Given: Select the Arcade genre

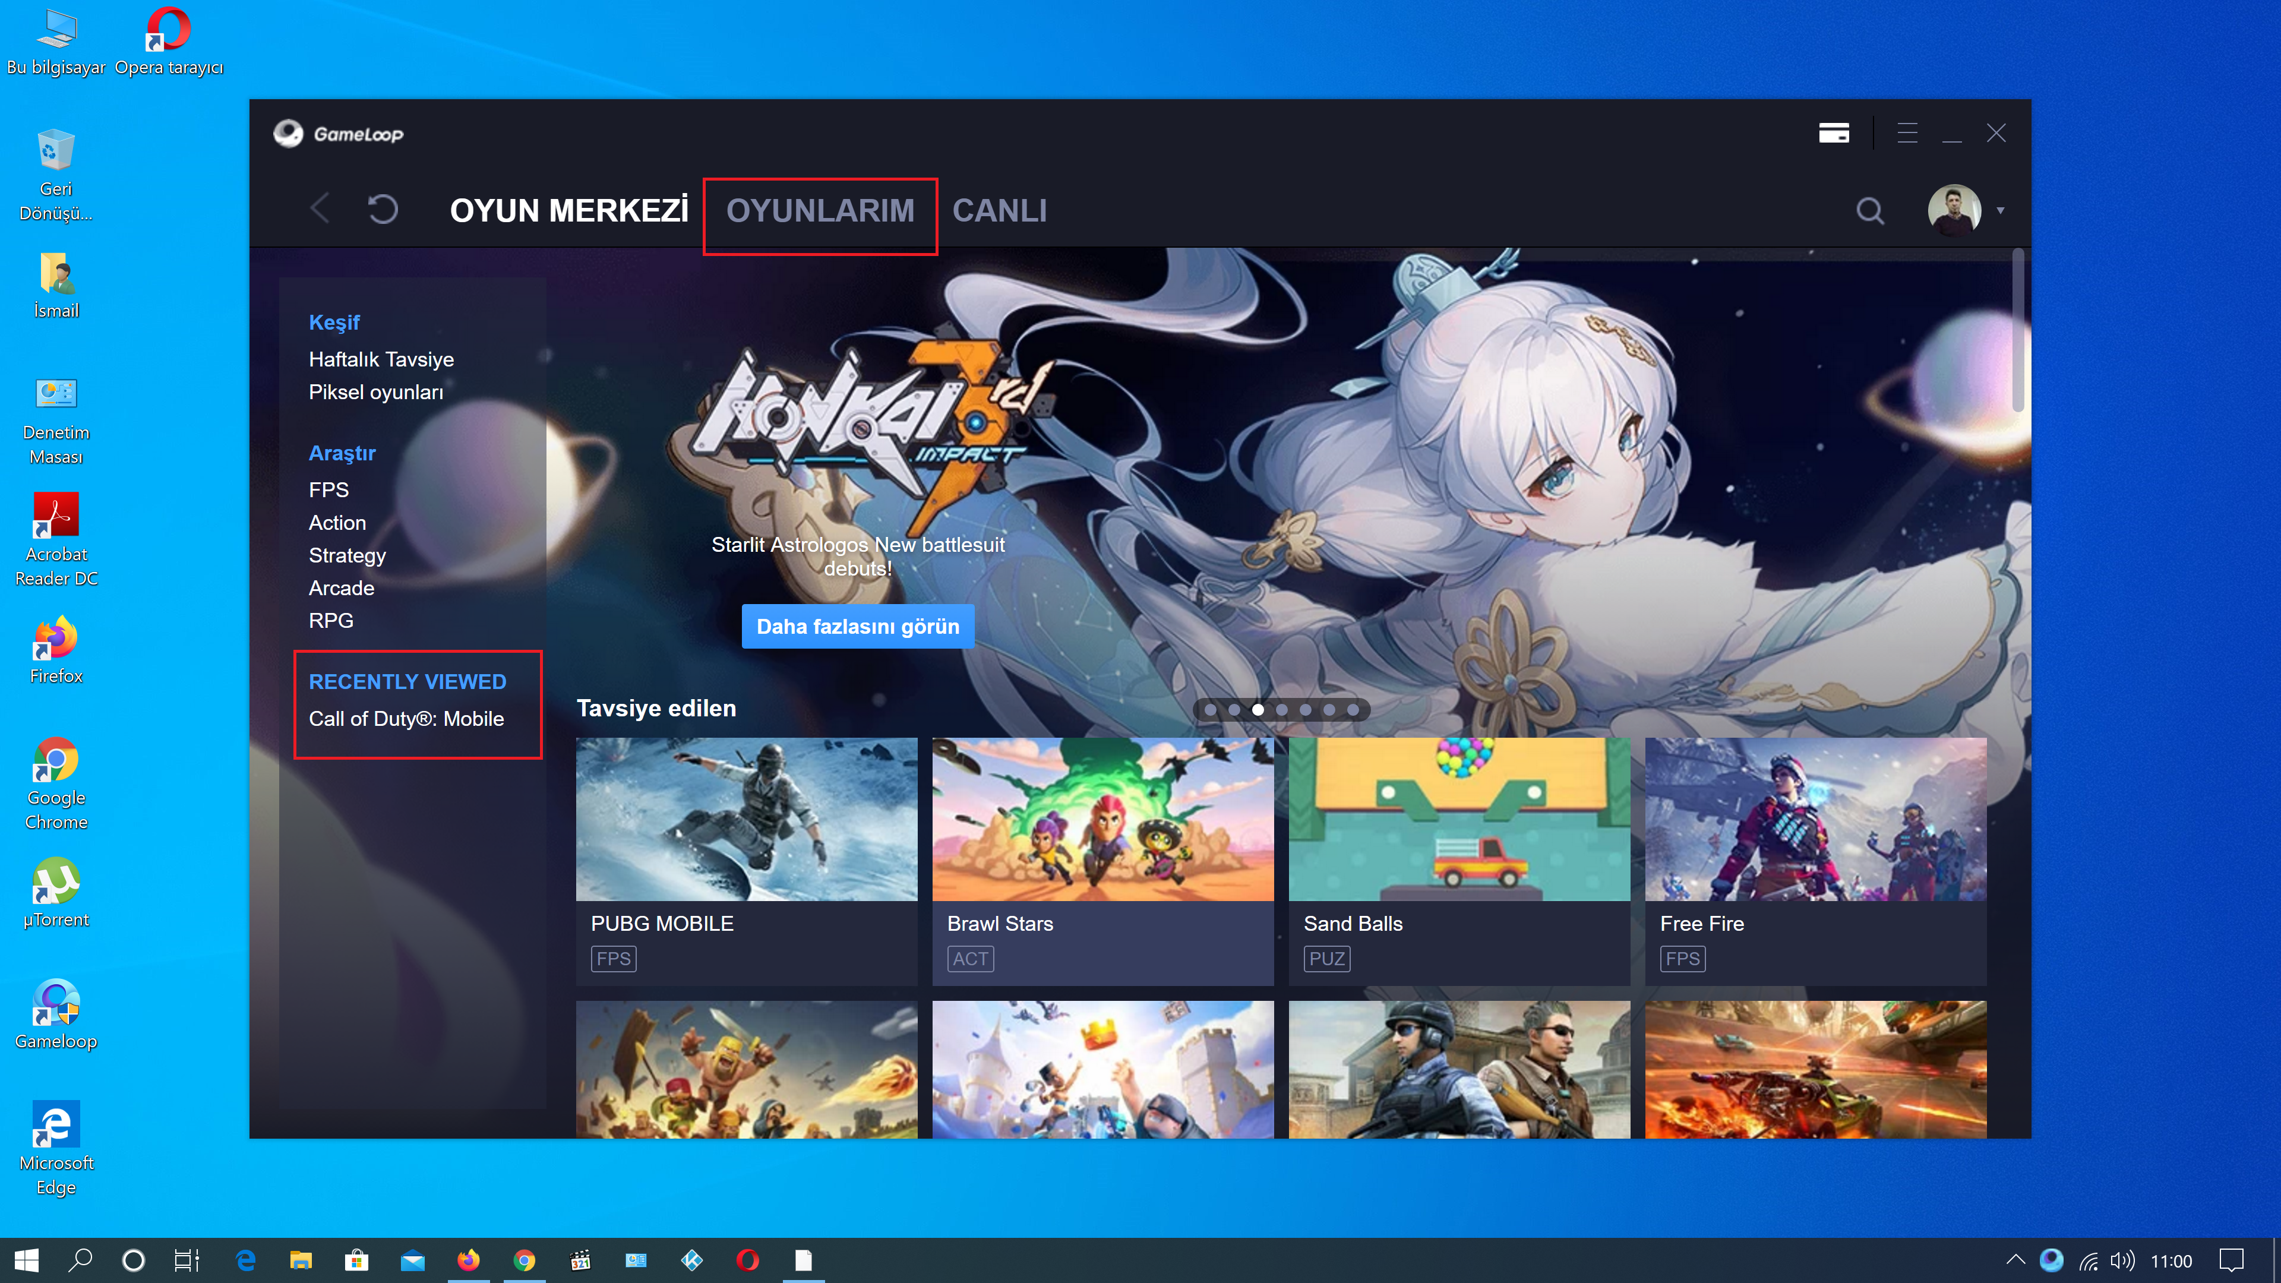Looking at the screenshot, I should [341, 588].
